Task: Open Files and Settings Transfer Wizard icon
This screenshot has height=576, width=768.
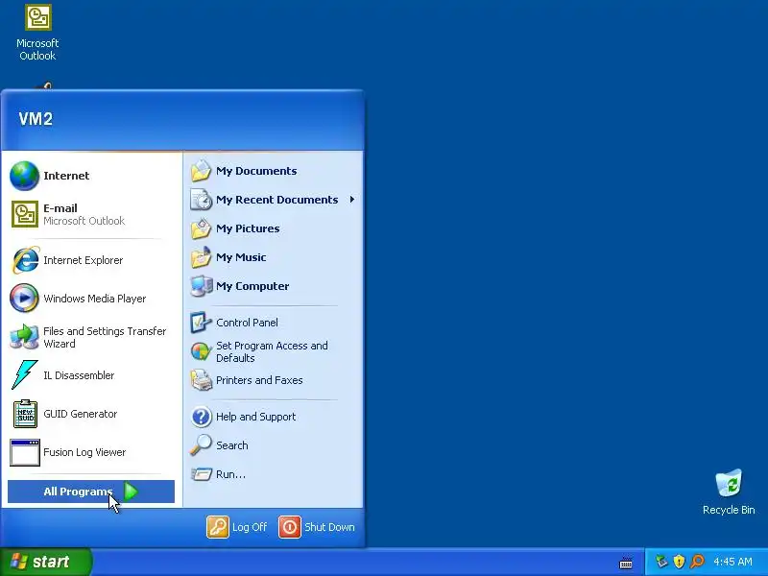Action: click(x=24, y=337)
